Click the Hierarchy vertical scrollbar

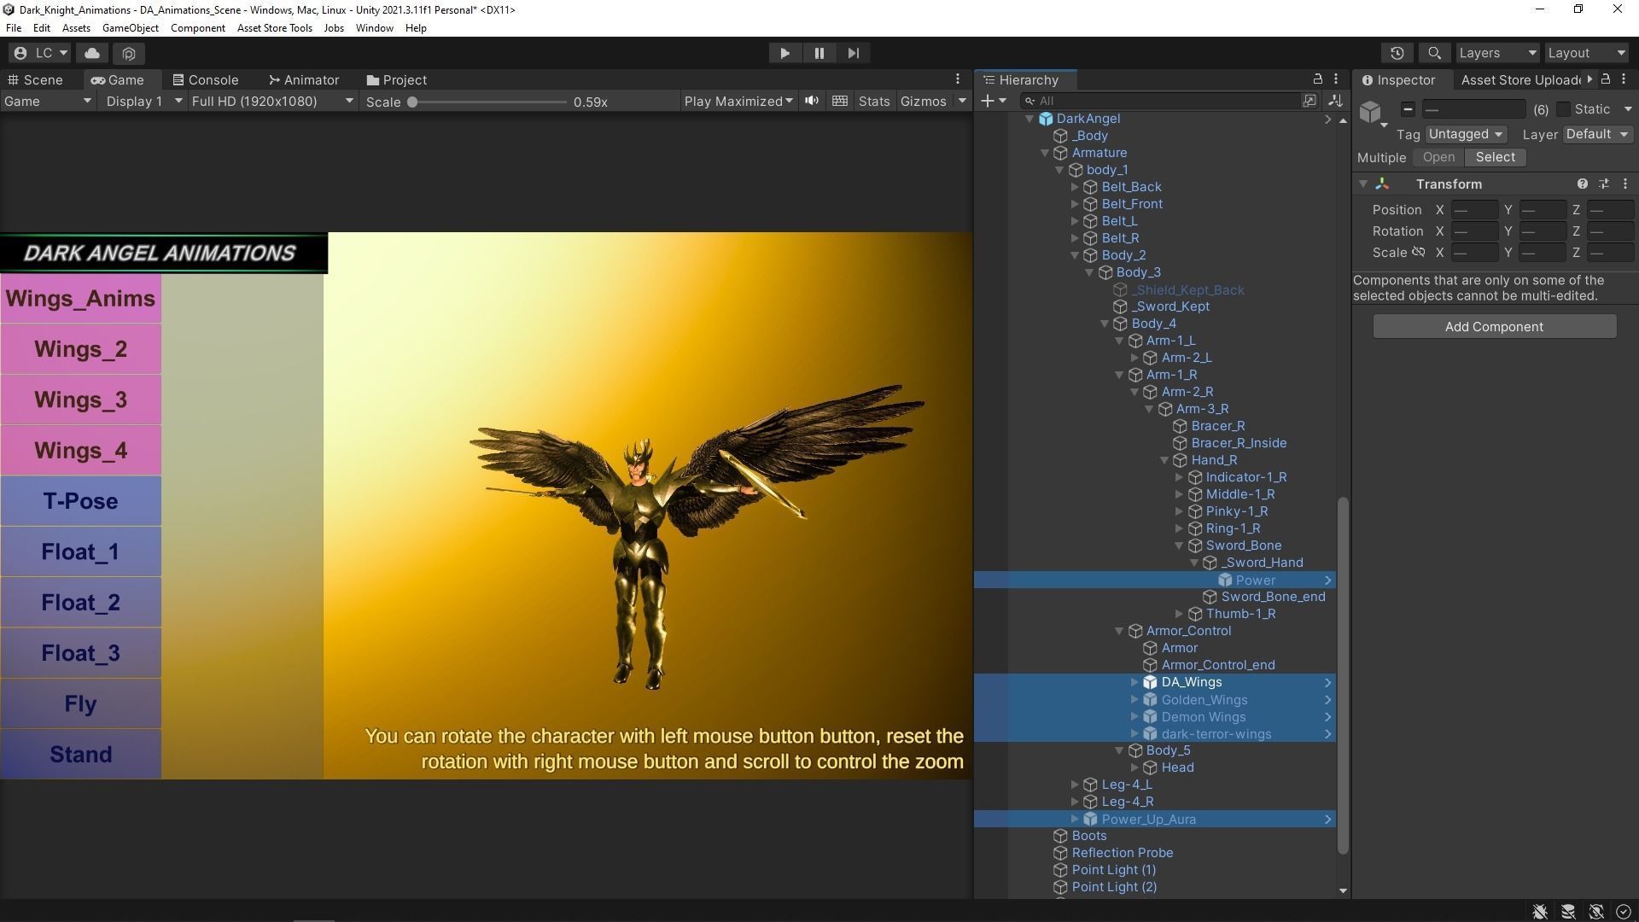(x=1343, y=674)
